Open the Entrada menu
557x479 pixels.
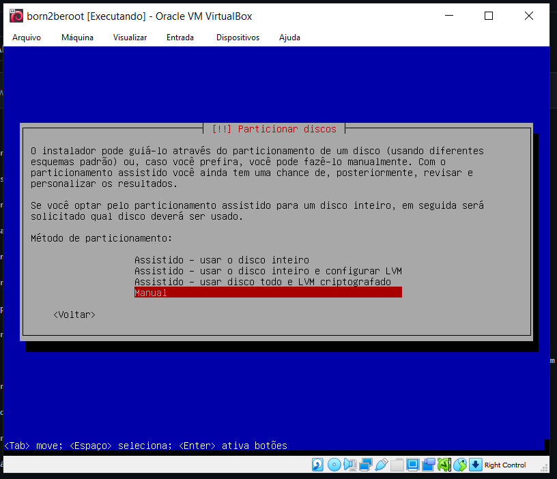point(180,38)
